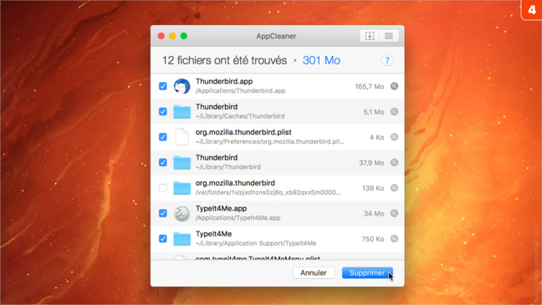Click magnifier for 139 Ko org.mozilla.thunderbird folder
This screenshot has height=305, width=542.
point(394,188)
